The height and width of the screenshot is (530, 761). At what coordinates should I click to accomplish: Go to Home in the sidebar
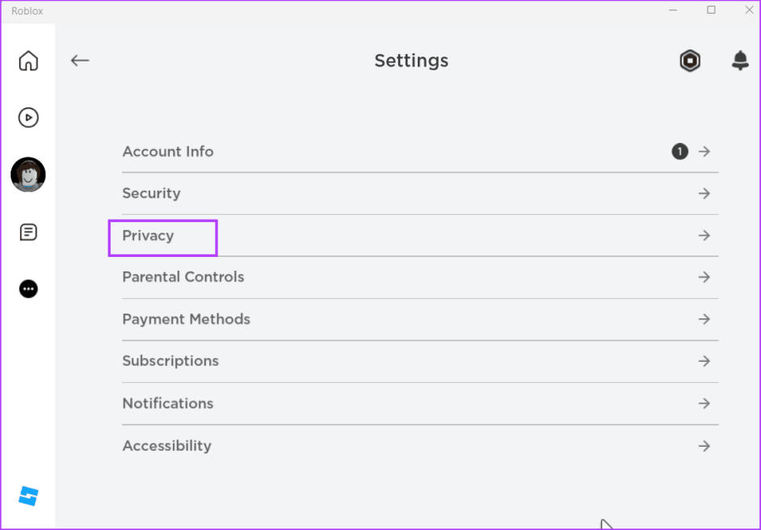[x=28, y=61]
